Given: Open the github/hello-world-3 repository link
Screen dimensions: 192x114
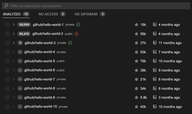Looking at the screenshot, I should 40,43.
